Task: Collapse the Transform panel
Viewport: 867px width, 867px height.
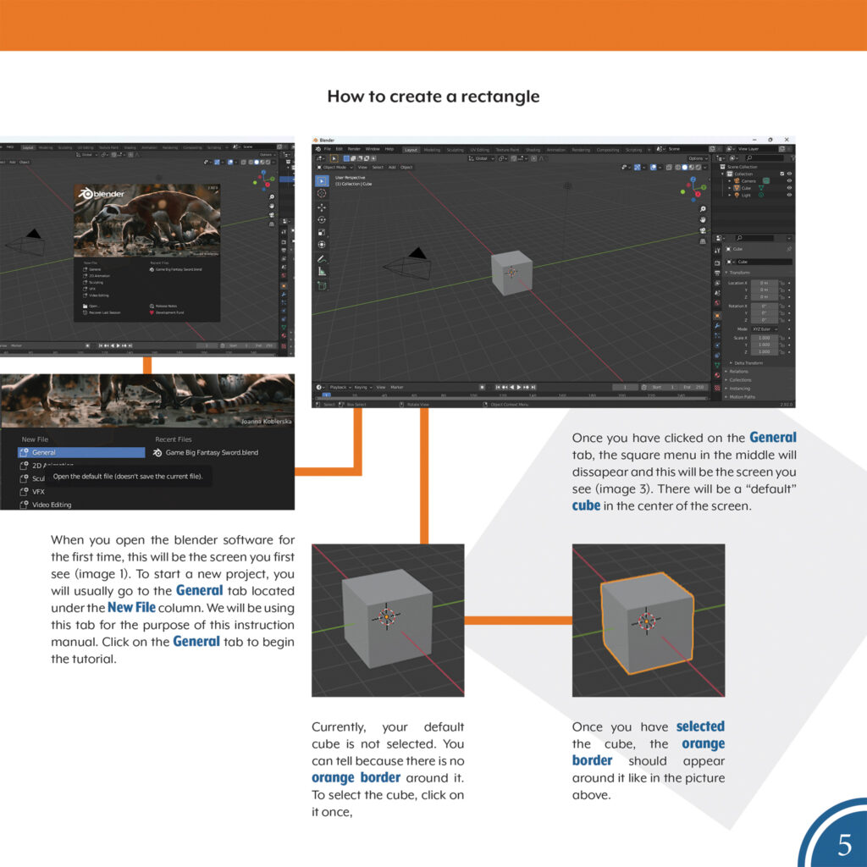Action: [737, 273]
